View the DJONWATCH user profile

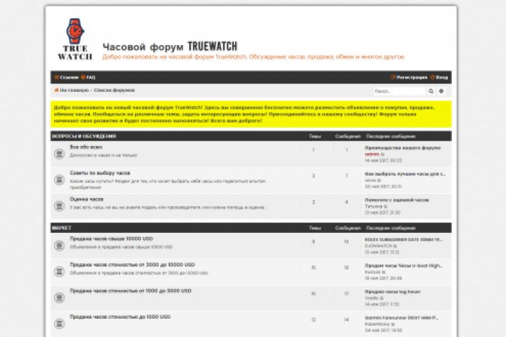pyautogui.click(x=379, y=246)
